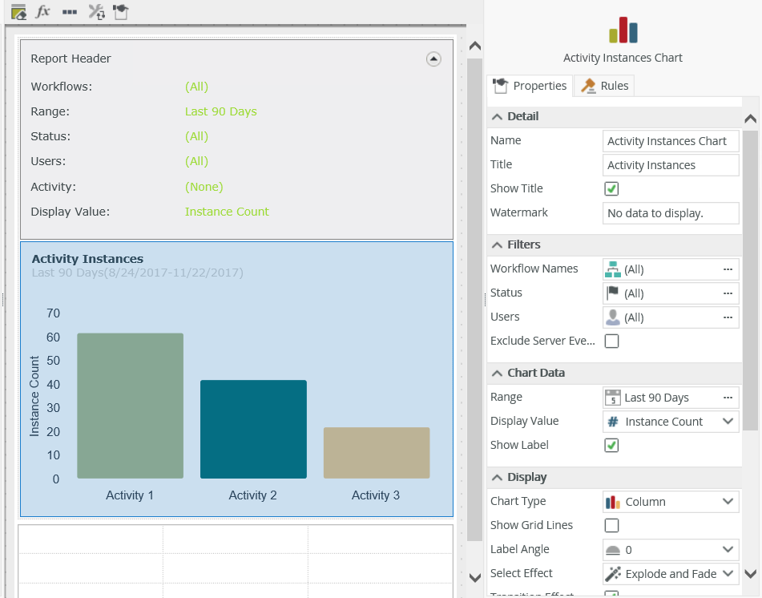Open the fx expressions toolbar icon
This screenshot has width=762, height=598.
[43, 11]
